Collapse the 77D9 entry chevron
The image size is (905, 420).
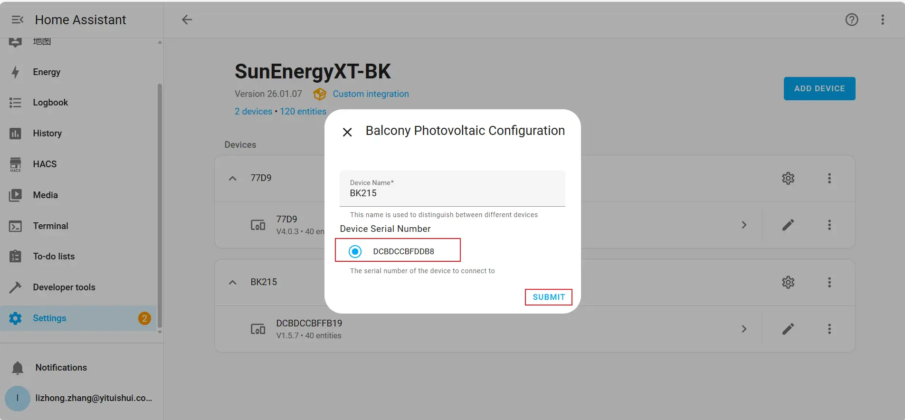click(232, 178)
